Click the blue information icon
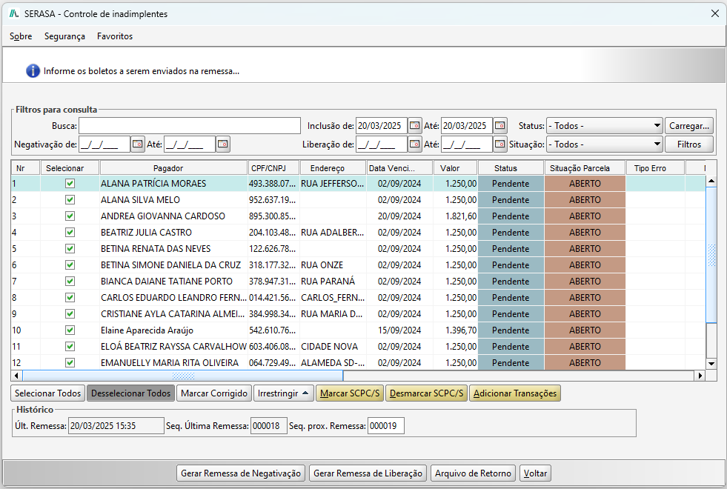727x489 pixels. point(33,71)
